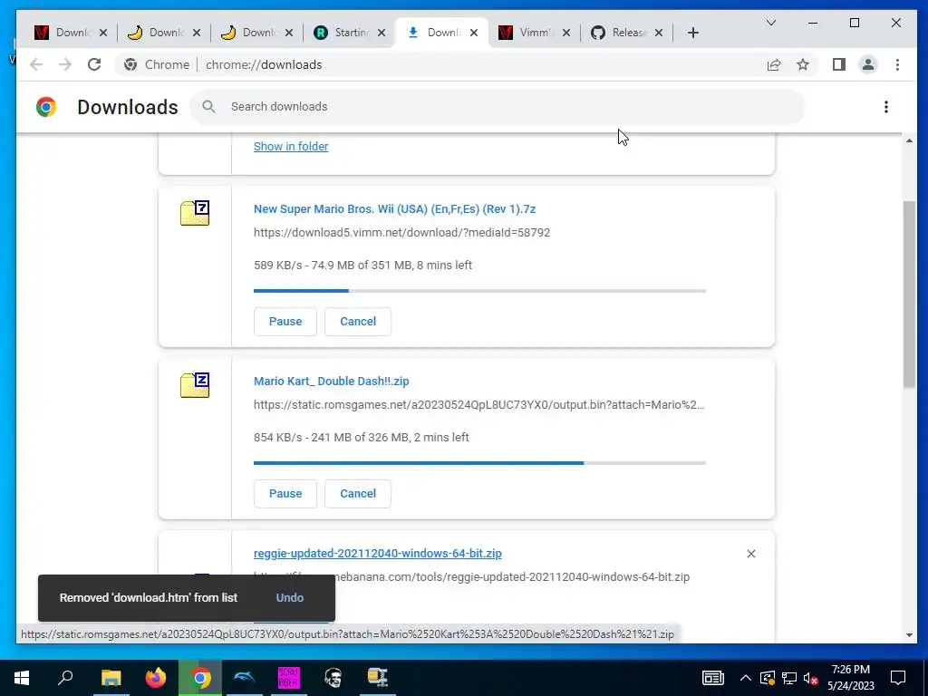Click Show in folder link
Viewport: 928px width, 696px height.
pos(291,146)
